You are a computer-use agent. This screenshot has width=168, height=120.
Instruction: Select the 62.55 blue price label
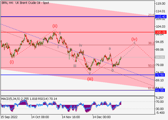(160, 90)
